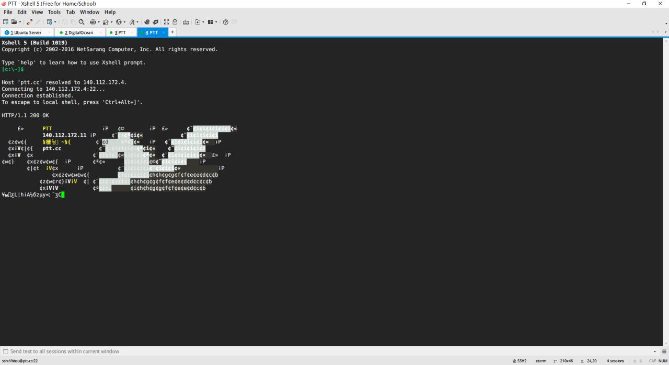This screenshot has height=365, width=669.
Task: Click the Open session folder icon
Action: pos(14,22)
